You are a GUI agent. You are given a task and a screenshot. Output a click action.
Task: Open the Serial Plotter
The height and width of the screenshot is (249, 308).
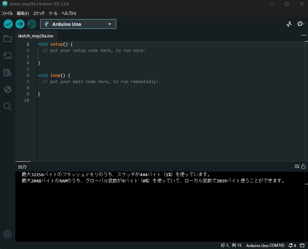click(289, 24)
